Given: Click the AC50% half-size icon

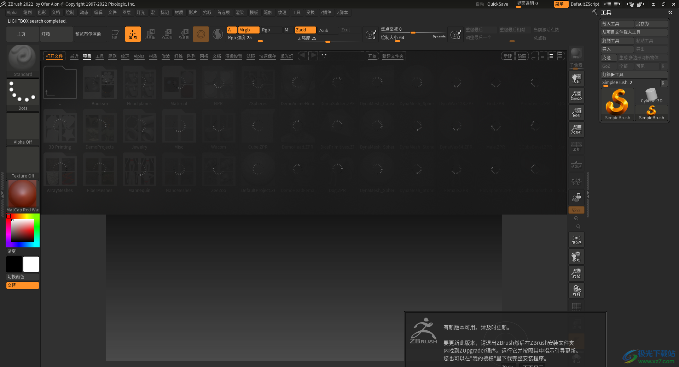Looking at the screenshot, I should (576, 130).
